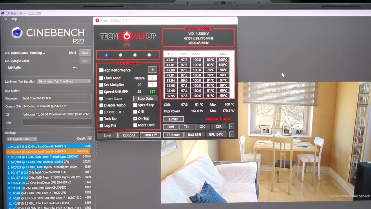Open the FIVR settings
The image size is (371, 209).
click(171, 127)
